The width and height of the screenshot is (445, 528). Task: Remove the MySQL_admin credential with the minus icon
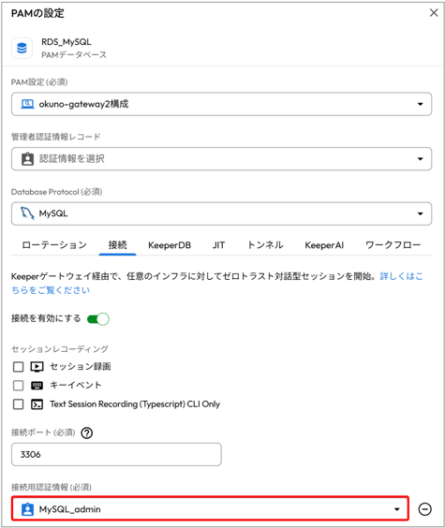point(424,508)
